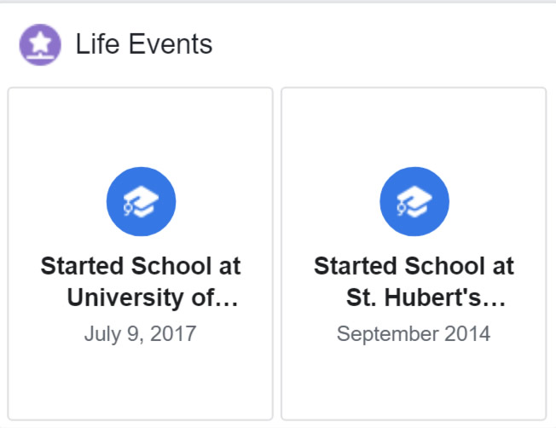The width and height of the screenshot is (556, 428).
Task: Click "Started School at" in the right card
Action: (x=414, y=266)
